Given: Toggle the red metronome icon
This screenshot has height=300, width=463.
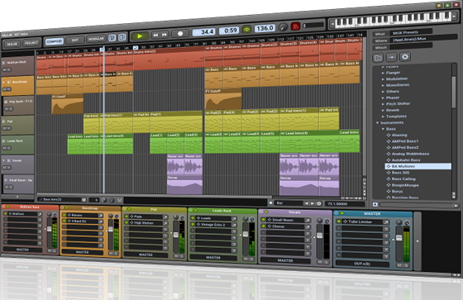Looking at the screenshot, I should [x=295, y=26].
